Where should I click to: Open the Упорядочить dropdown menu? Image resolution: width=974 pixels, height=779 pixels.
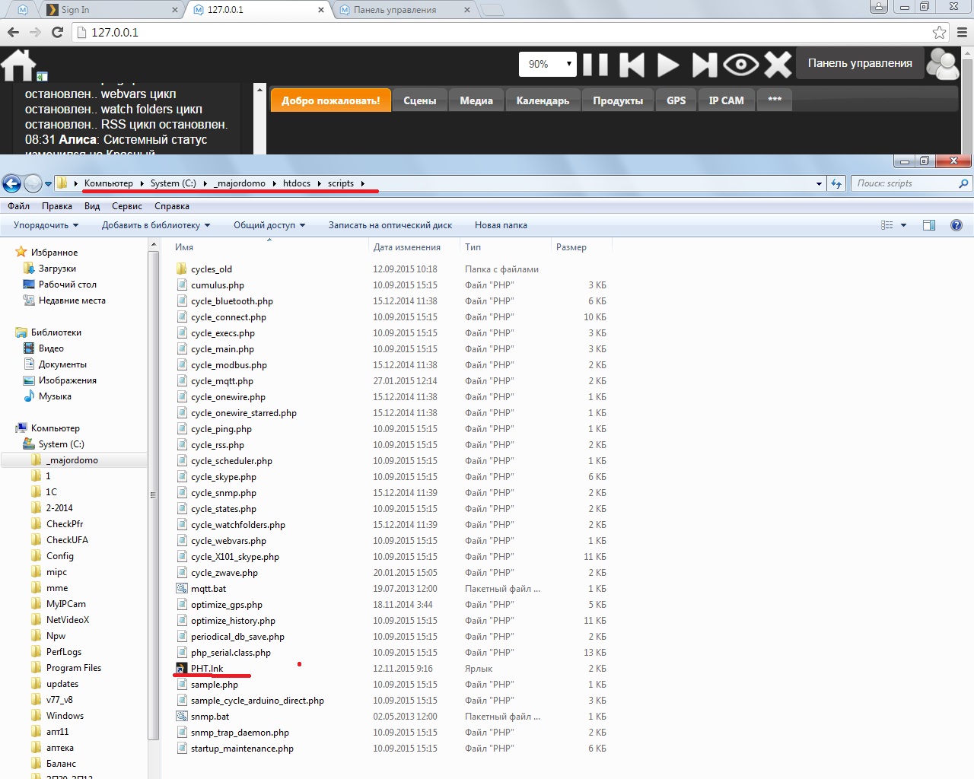(x=40, y=224)
